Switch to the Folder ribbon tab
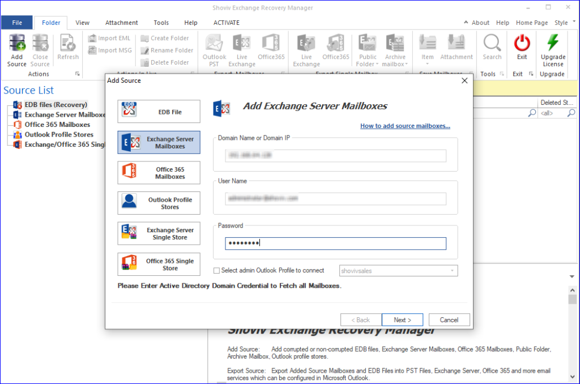Image resolution: width=580 pixels, height=384 pixels. click(x=51, y=23)
